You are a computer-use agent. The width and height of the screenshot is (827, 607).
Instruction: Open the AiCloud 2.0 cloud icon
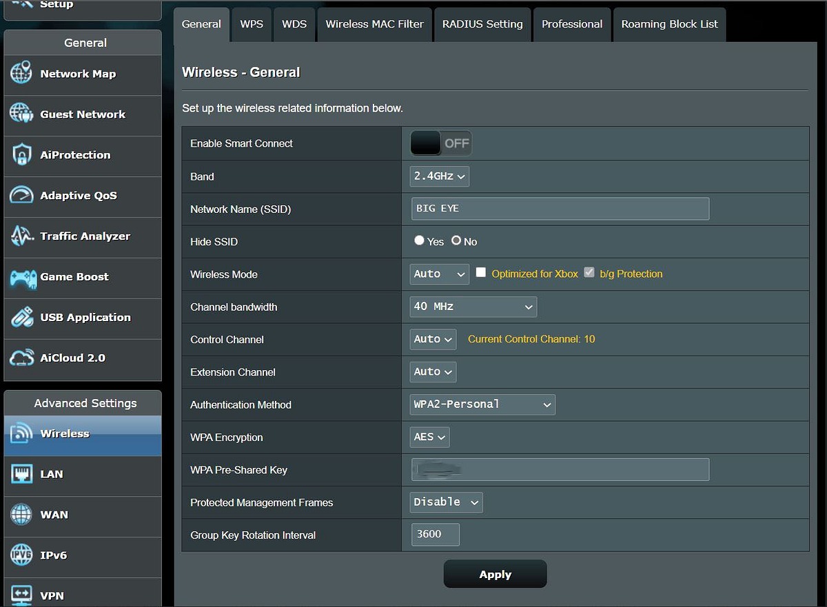click(21, 358)
